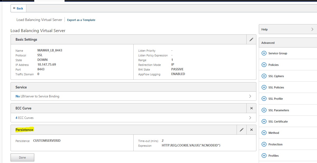Viewport: 317px width, 163px height.
Task: Open Export as a Template link
Action: point(81,20)
